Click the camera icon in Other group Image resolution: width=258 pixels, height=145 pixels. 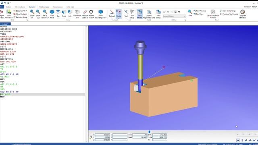click(175, 12)
